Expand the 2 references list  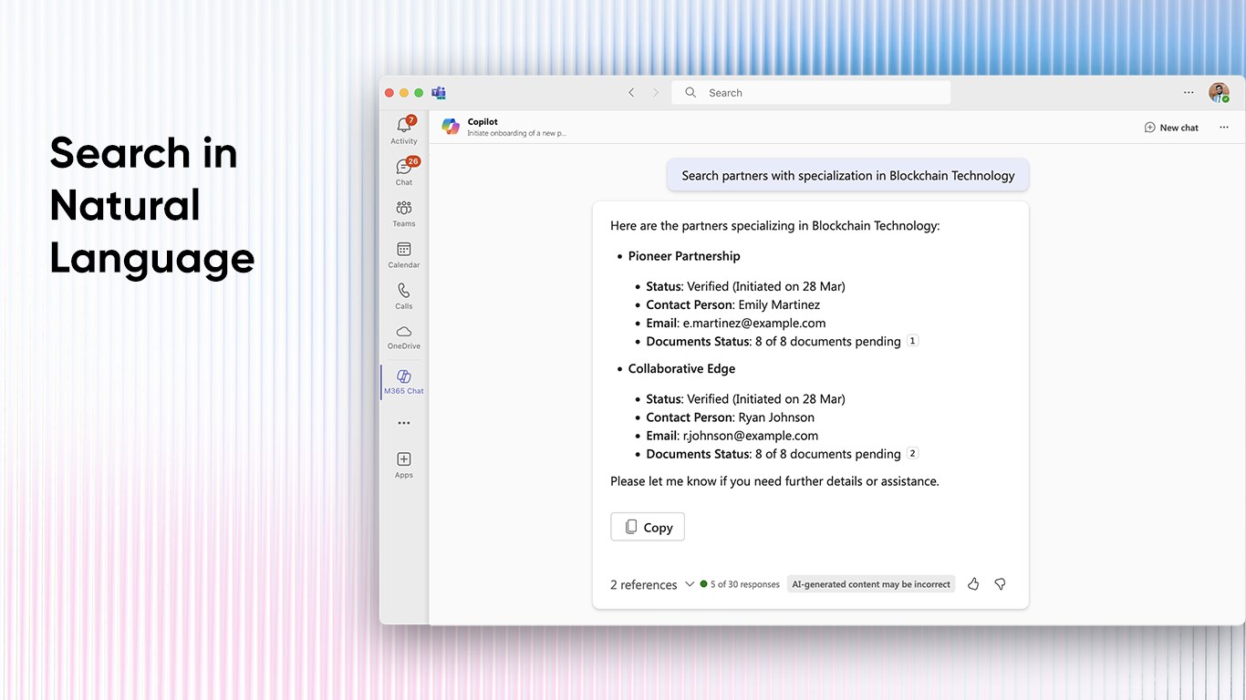652,584
